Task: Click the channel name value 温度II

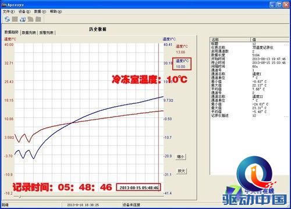Action: click(257, 96)
